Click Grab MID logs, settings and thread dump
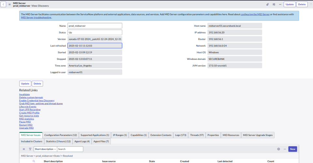This screenshot has width=313, height=163. point(41,103)
